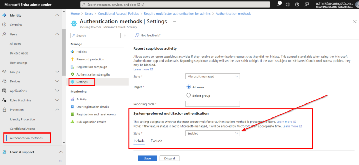Screen dimensions: 359x165
Task: Click the Policies diamond icon
Action: tap(73, 52)
